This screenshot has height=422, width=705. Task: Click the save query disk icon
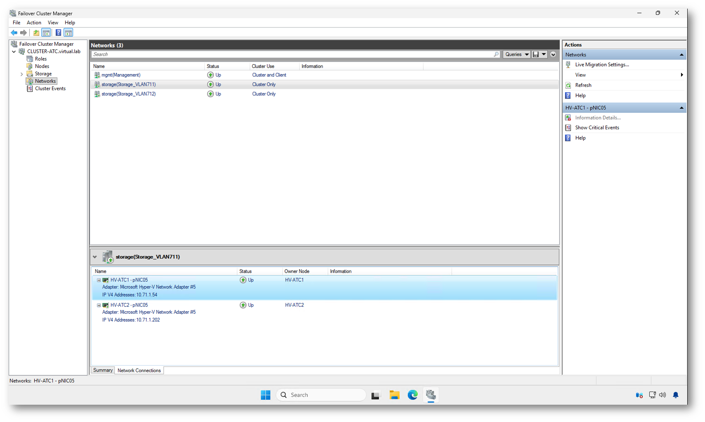535,54
